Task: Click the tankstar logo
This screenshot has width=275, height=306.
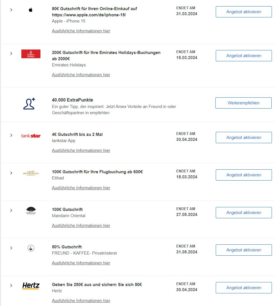Action: [x=31, y=136]
